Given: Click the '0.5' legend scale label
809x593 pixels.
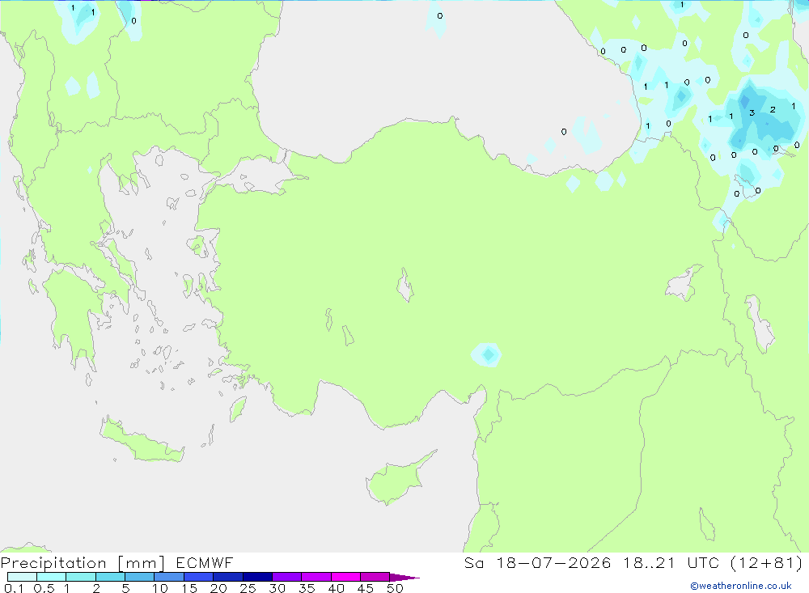Looking at the screenshot, I should tap(44, 588).
